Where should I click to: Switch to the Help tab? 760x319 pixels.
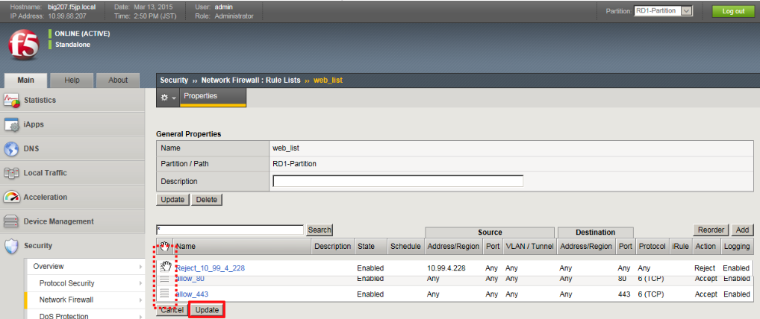click(72, 80)
